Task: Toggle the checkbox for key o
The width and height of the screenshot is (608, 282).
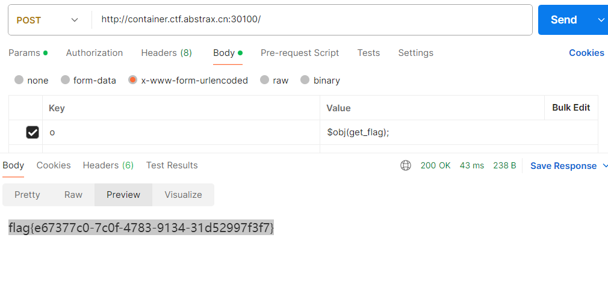Action: tap(33, 132)
